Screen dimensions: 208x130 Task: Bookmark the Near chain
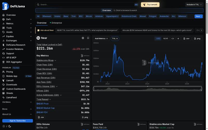pyautogui.click(x=88, y=38)
